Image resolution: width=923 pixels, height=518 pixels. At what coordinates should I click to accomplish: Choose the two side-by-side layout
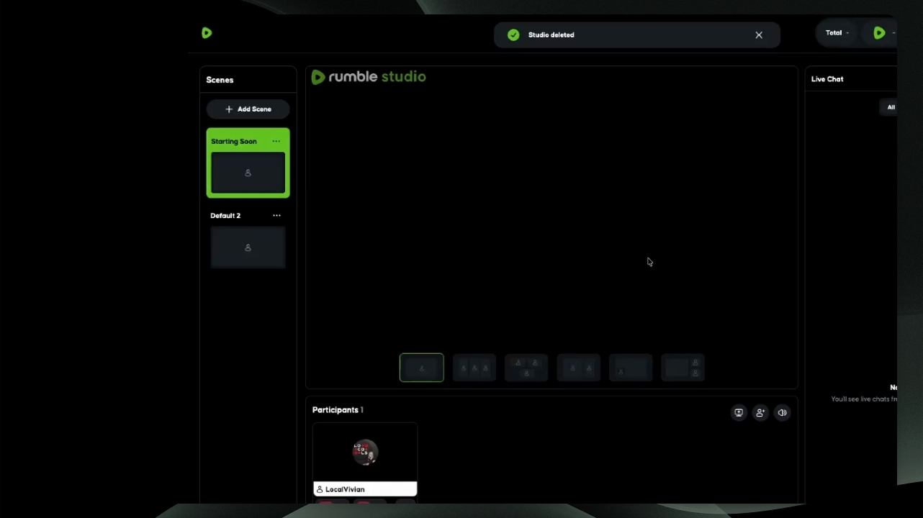(x=578, y=368)
